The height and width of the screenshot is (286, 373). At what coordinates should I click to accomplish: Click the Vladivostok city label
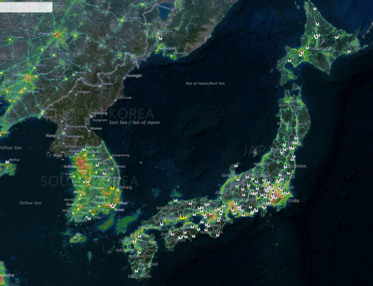(167, 48)
